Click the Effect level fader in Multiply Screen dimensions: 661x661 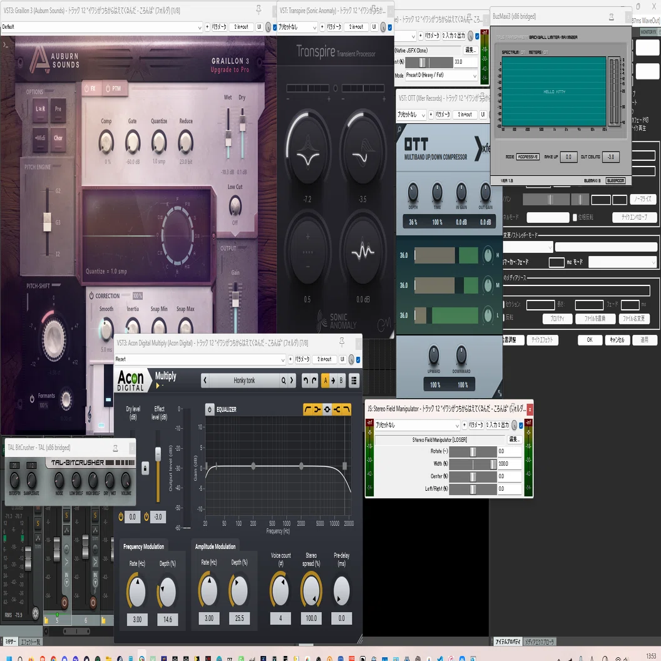[158, 454]
